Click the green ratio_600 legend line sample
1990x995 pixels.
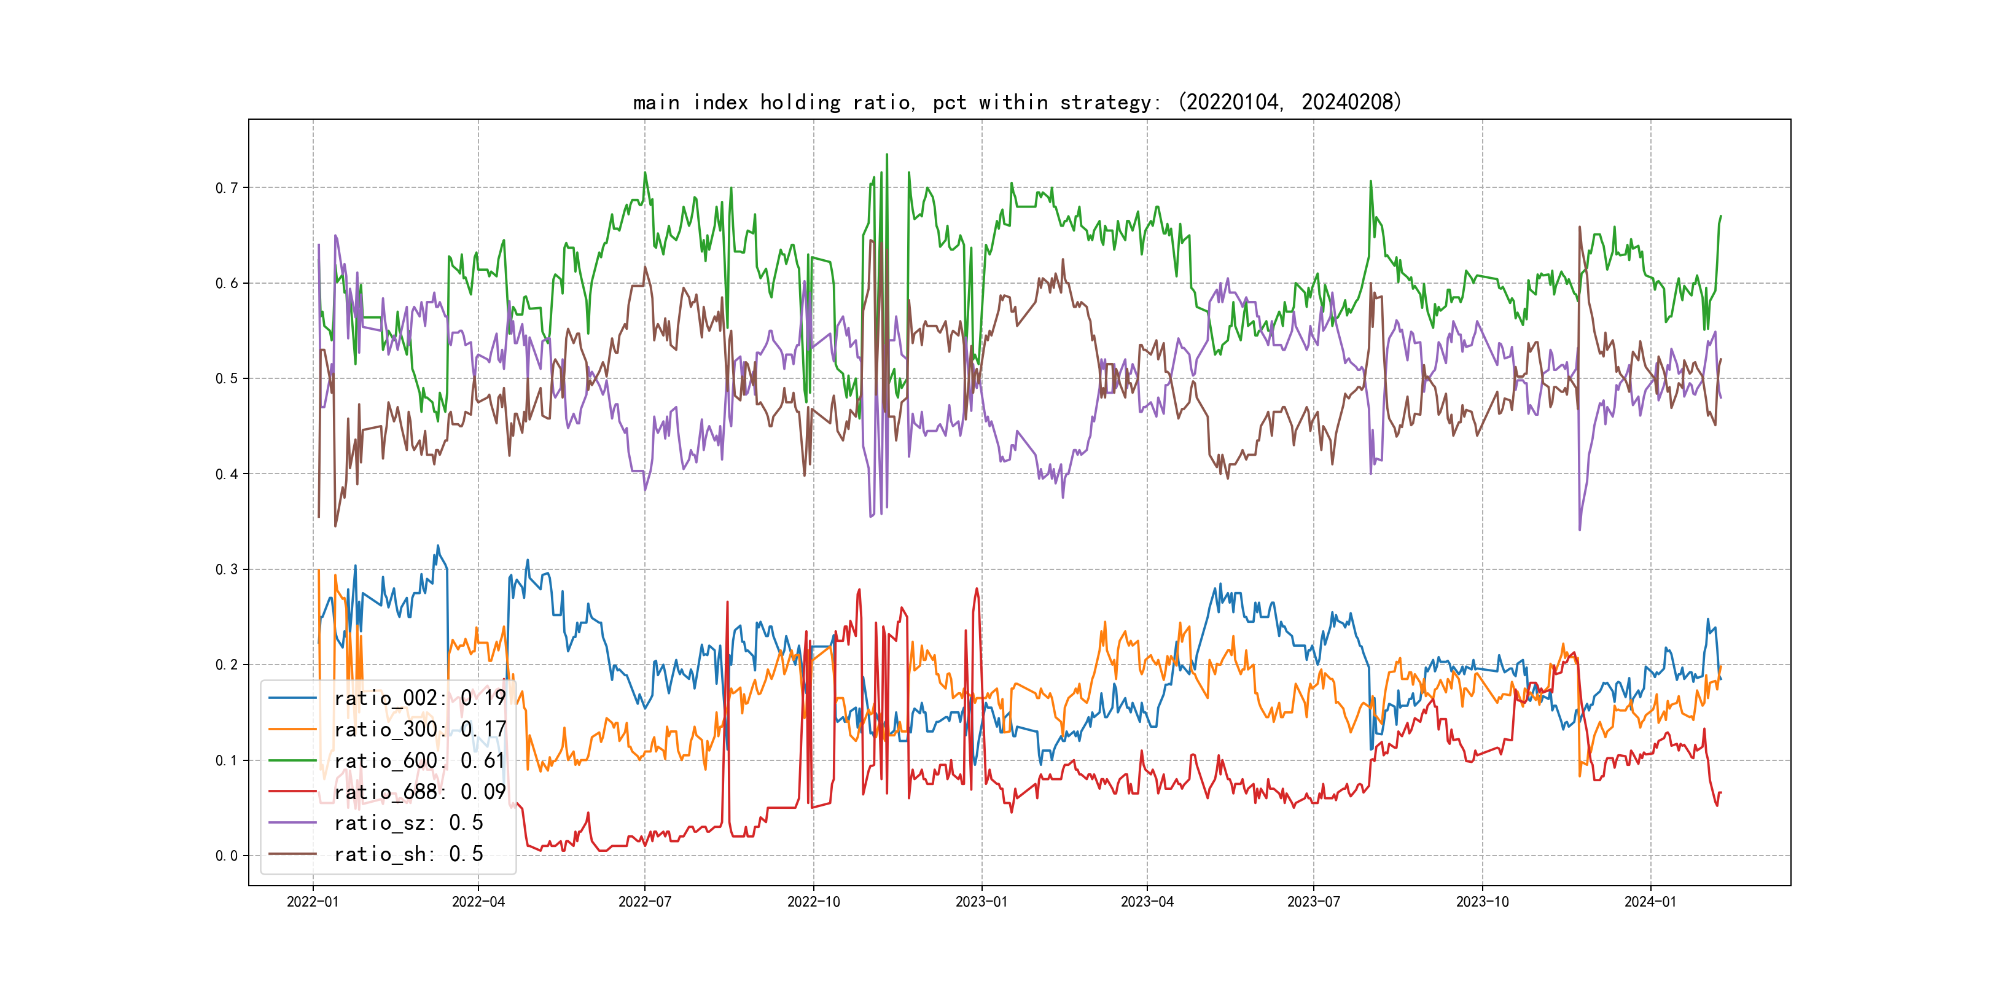pyautogui.click(x=293, y=761)
